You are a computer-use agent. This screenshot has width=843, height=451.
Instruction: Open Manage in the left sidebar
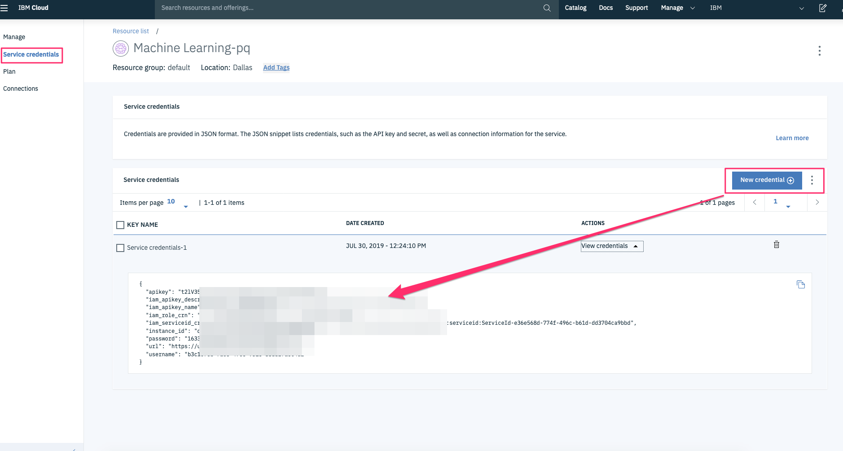pyautogui.click(x=14, y=37)
